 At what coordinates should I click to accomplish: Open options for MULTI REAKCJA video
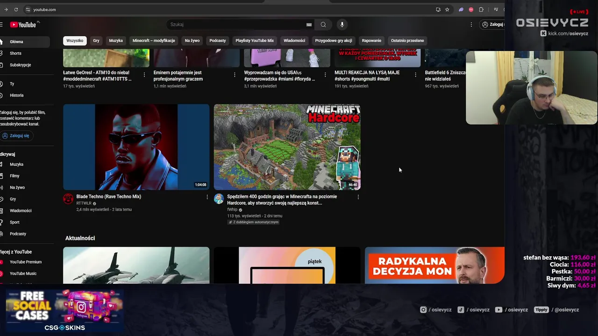pos(415,75)
